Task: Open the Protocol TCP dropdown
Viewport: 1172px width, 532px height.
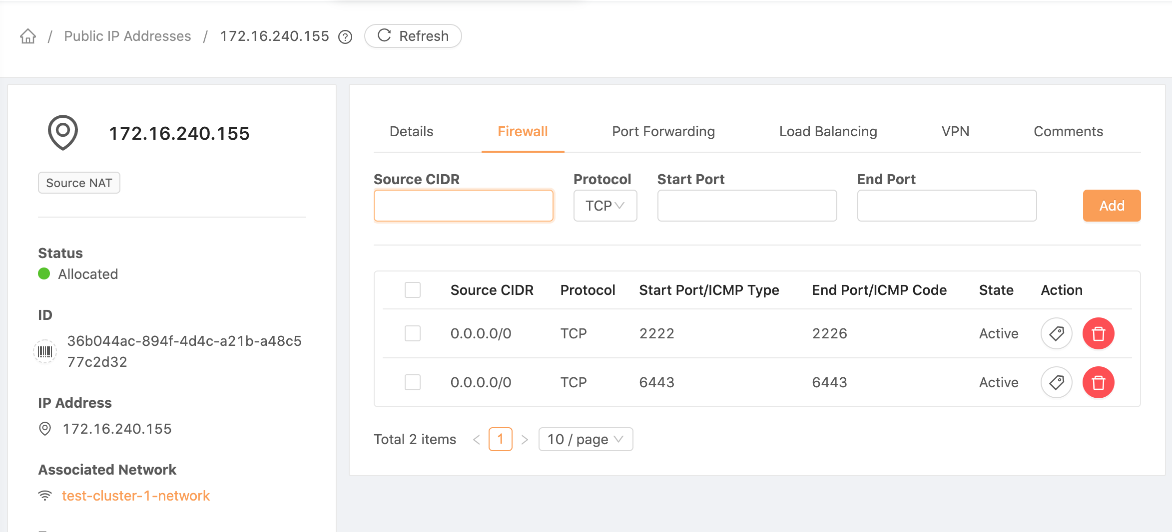Action: coord(605,206)
